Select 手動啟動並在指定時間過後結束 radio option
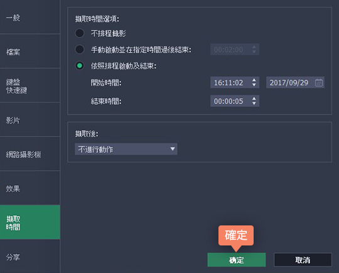This screenshot has width=339, height=273. [80, 49]
